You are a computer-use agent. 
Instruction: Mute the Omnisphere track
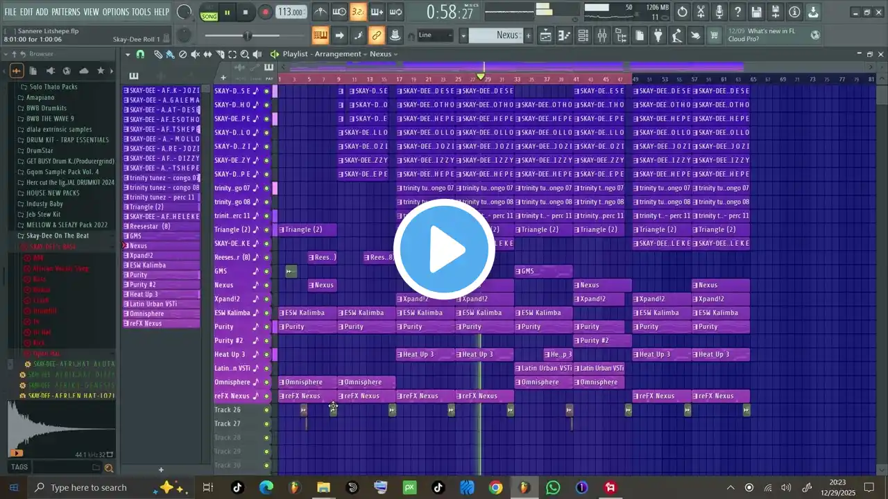coord(266,382)
